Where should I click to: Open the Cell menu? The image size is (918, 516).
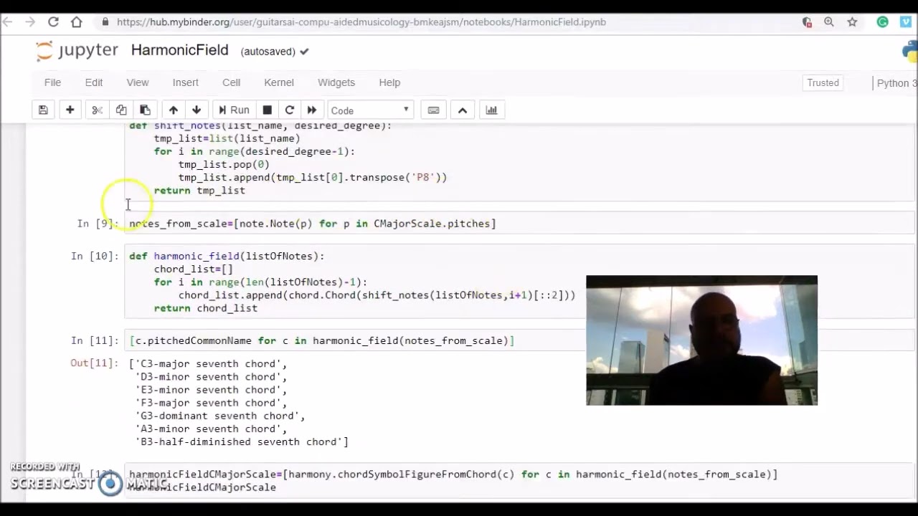231,82
